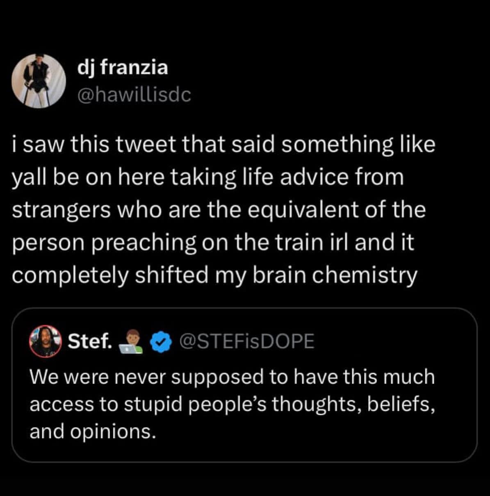The width and height of the screenshot is (490, 496).
Task: Click the word "chemistry" in the main tweet
Action: 364,275
